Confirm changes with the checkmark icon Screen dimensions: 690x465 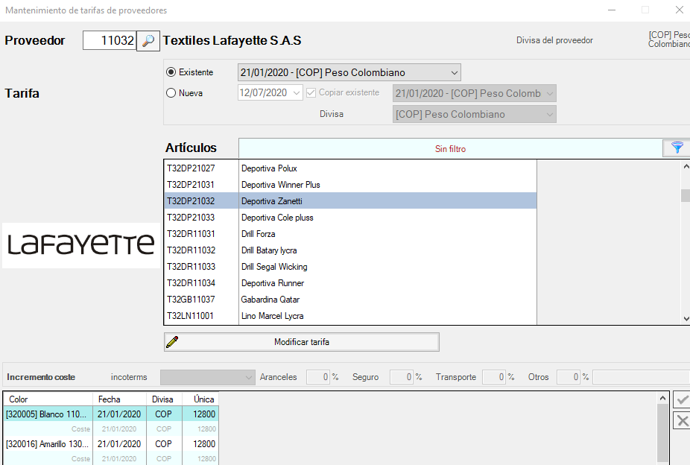click(x=681, y=400)
